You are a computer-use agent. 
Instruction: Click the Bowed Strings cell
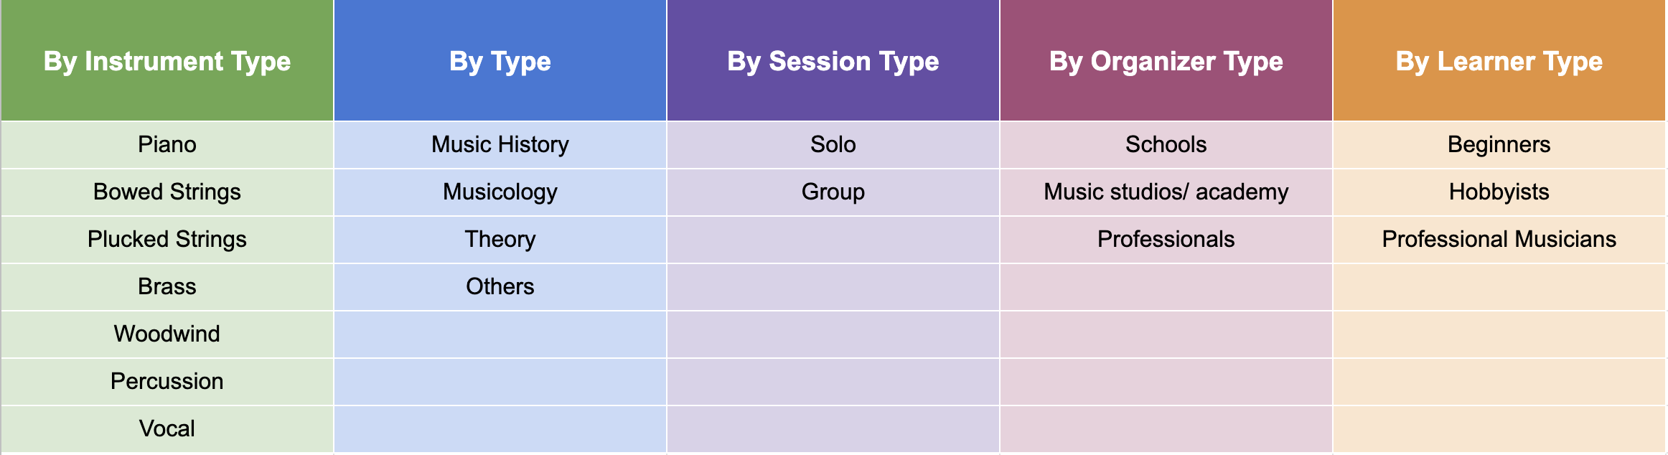[167, 192]
